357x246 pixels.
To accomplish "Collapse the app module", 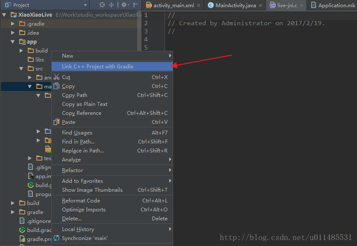I will [x=13, y=41].
